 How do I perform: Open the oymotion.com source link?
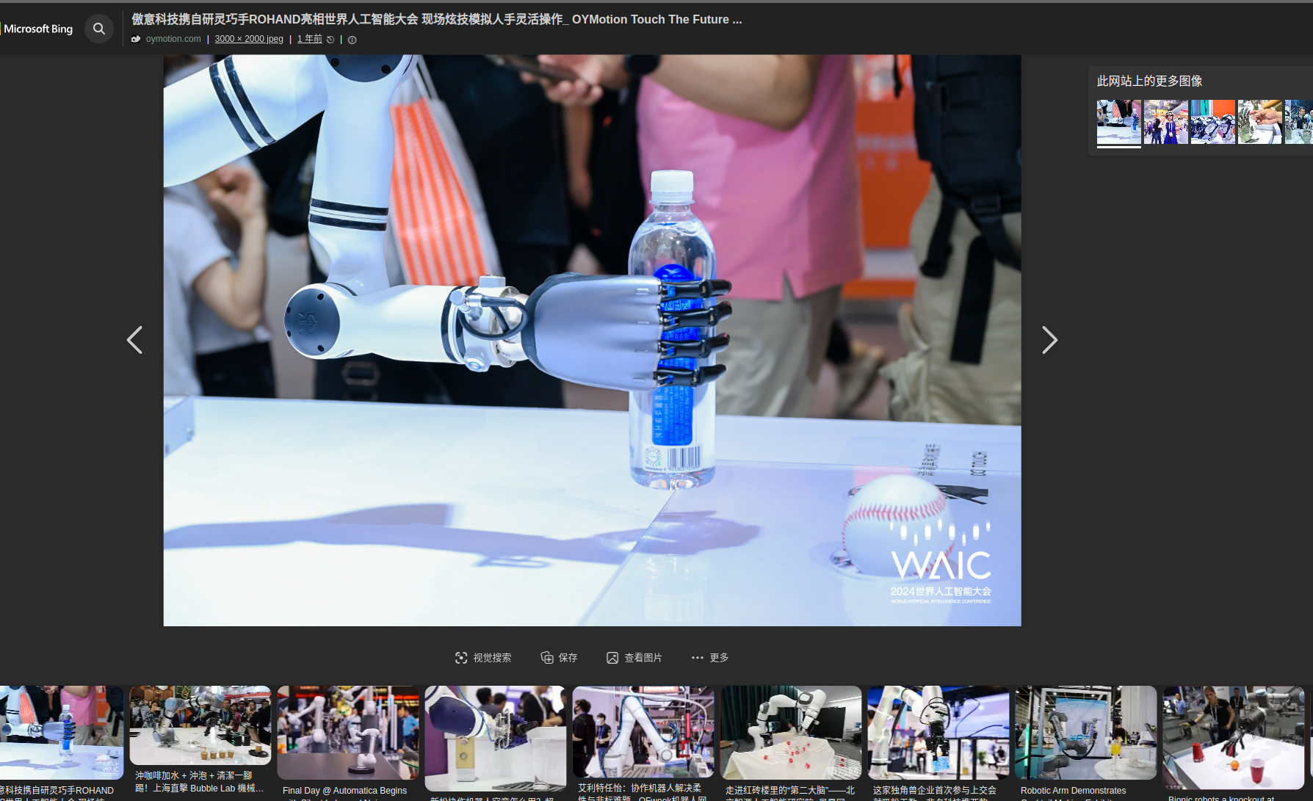click(173, 39)
